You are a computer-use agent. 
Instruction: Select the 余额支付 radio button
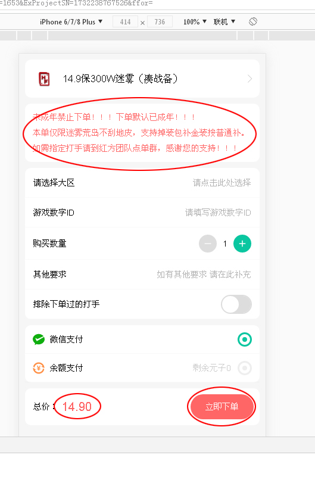pyautogui.click(x=245, y=368)
